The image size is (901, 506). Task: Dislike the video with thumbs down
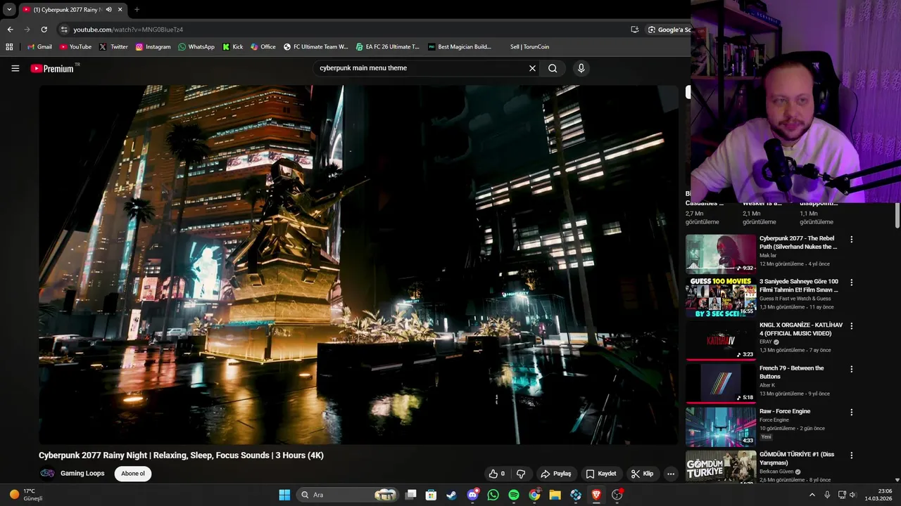521,474
